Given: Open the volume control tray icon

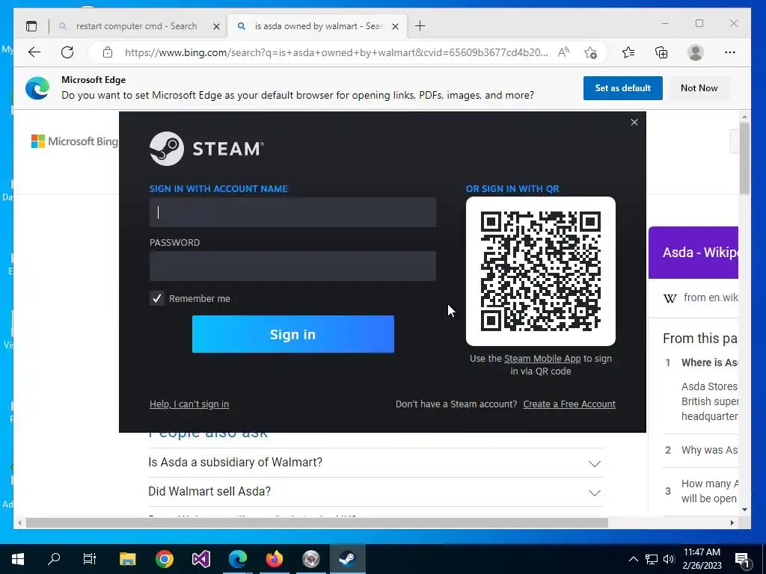Looking at the screenshot, I should pos(669,559).
